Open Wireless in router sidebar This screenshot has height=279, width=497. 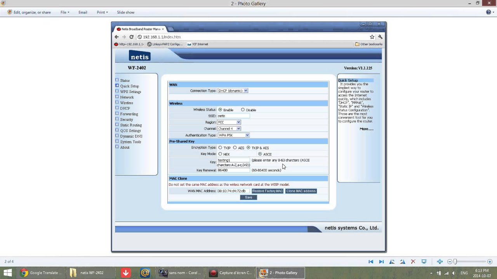[x=127, y=103]
